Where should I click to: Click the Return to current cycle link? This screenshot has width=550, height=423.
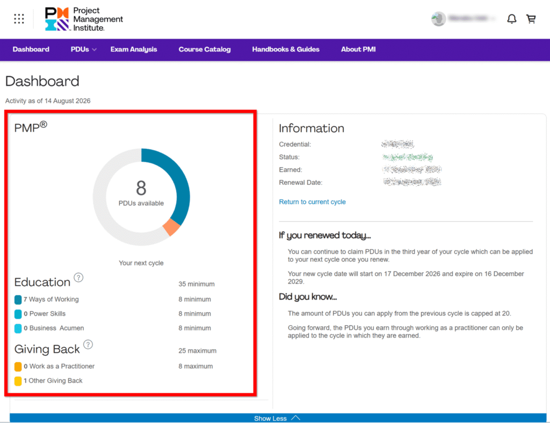(x=312, y=202)
